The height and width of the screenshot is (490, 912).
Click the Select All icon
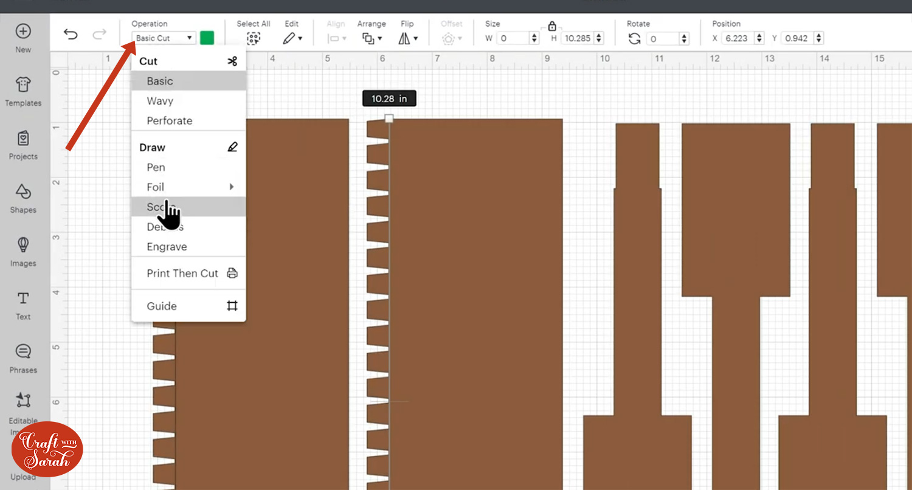[x=254, y=38]
